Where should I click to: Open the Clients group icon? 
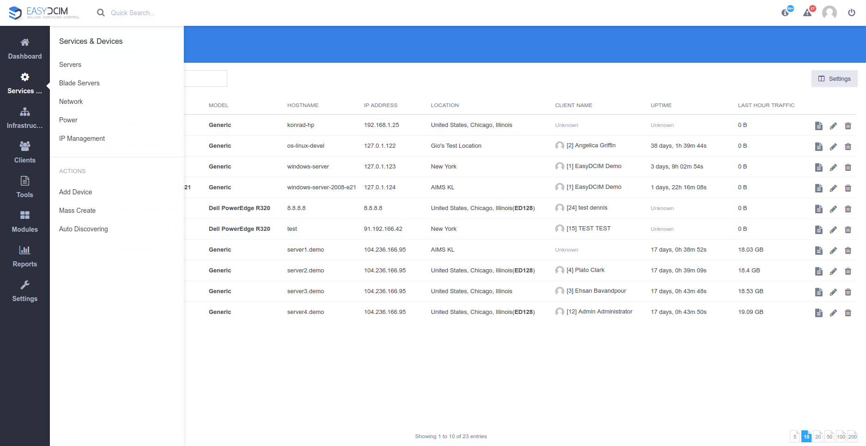point(25,146)
